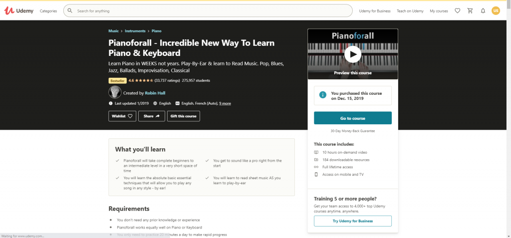Expand the 9 more subtitles link

(x=225, y=103)
